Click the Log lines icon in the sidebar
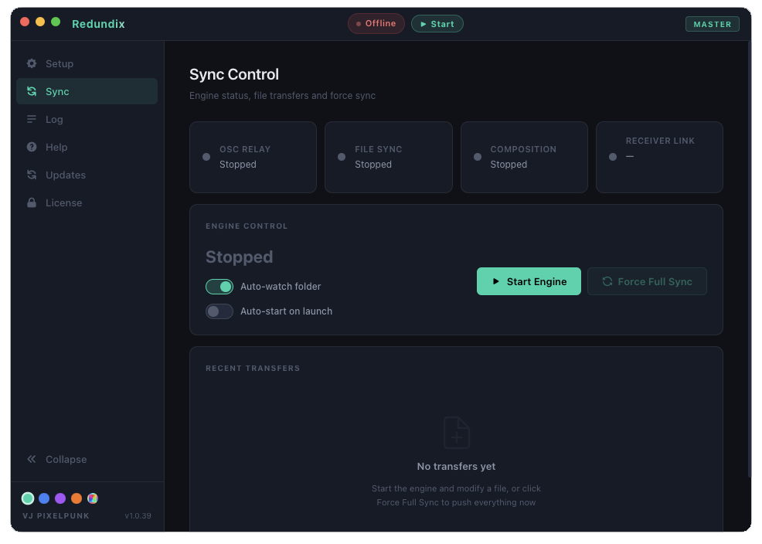762x544 pixels. tap(32, 119)
